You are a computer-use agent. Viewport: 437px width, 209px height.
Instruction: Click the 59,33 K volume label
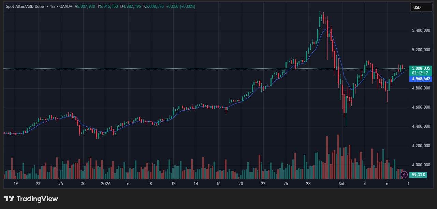(418, 175)
